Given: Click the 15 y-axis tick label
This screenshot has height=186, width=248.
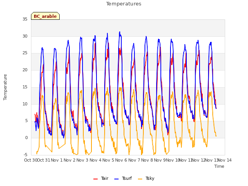Looking at the screenshot, I should point(25,87).
